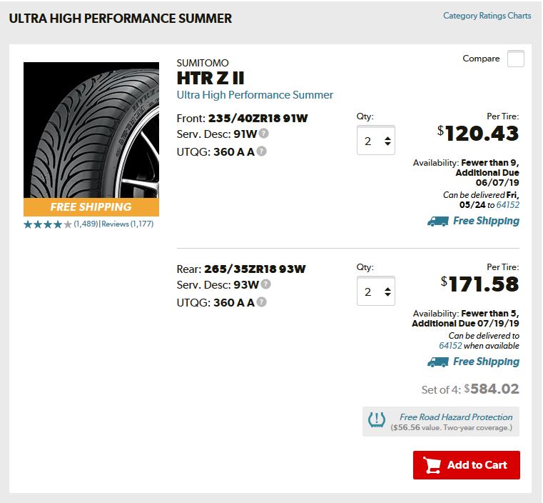Click help icon beside rear UTQG 360 A A
The image size is (543, 503).
(262, 302)
